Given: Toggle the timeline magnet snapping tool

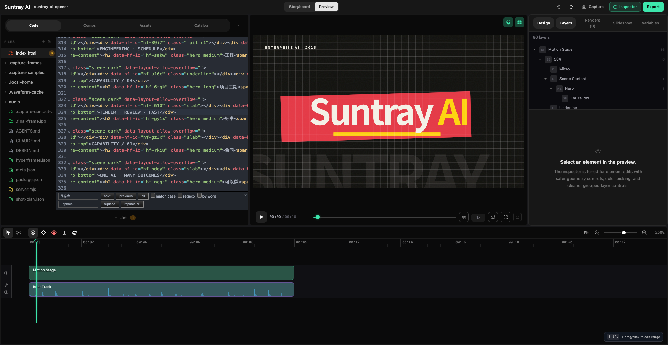Looking at the screenshot, I should click(x=33, y=233).
